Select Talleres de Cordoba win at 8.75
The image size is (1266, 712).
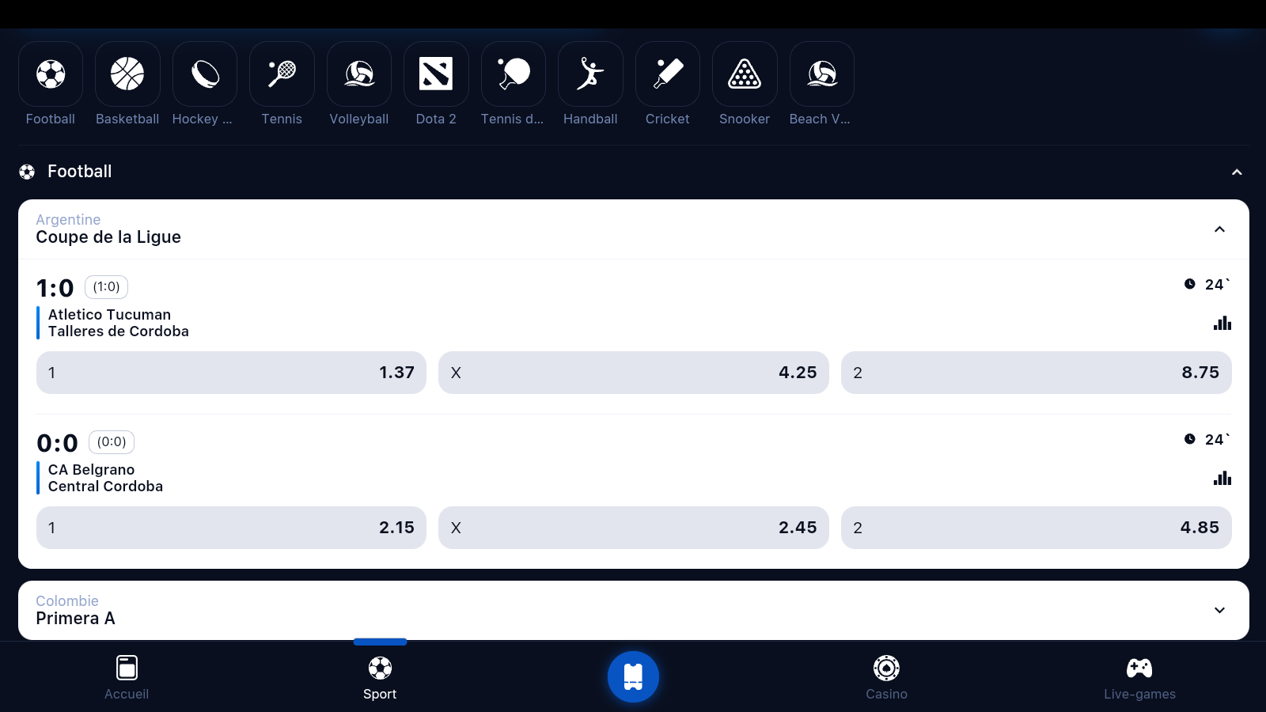(x=1036, y=373)
